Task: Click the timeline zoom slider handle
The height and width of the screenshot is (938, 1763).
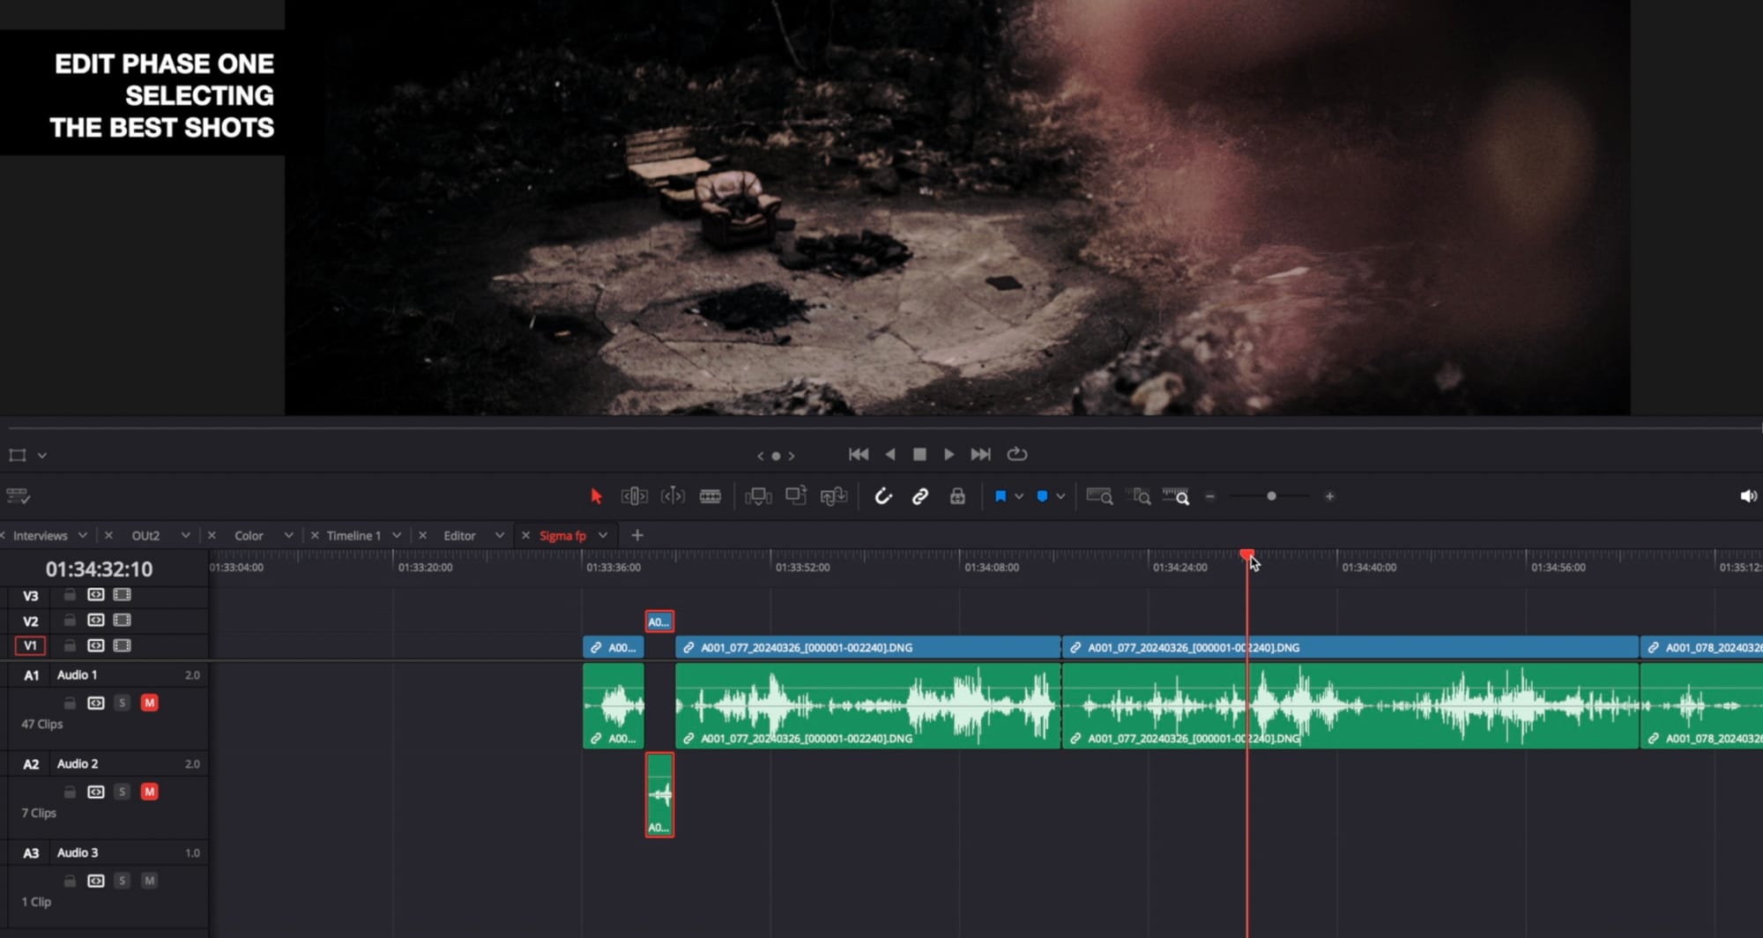Action: point(1271,496)
